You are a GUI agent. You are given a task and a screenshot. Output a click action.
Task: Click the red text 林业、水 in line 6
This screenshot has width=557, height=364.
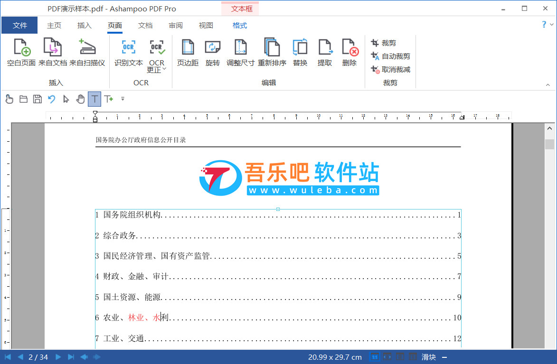click(144, 317)
